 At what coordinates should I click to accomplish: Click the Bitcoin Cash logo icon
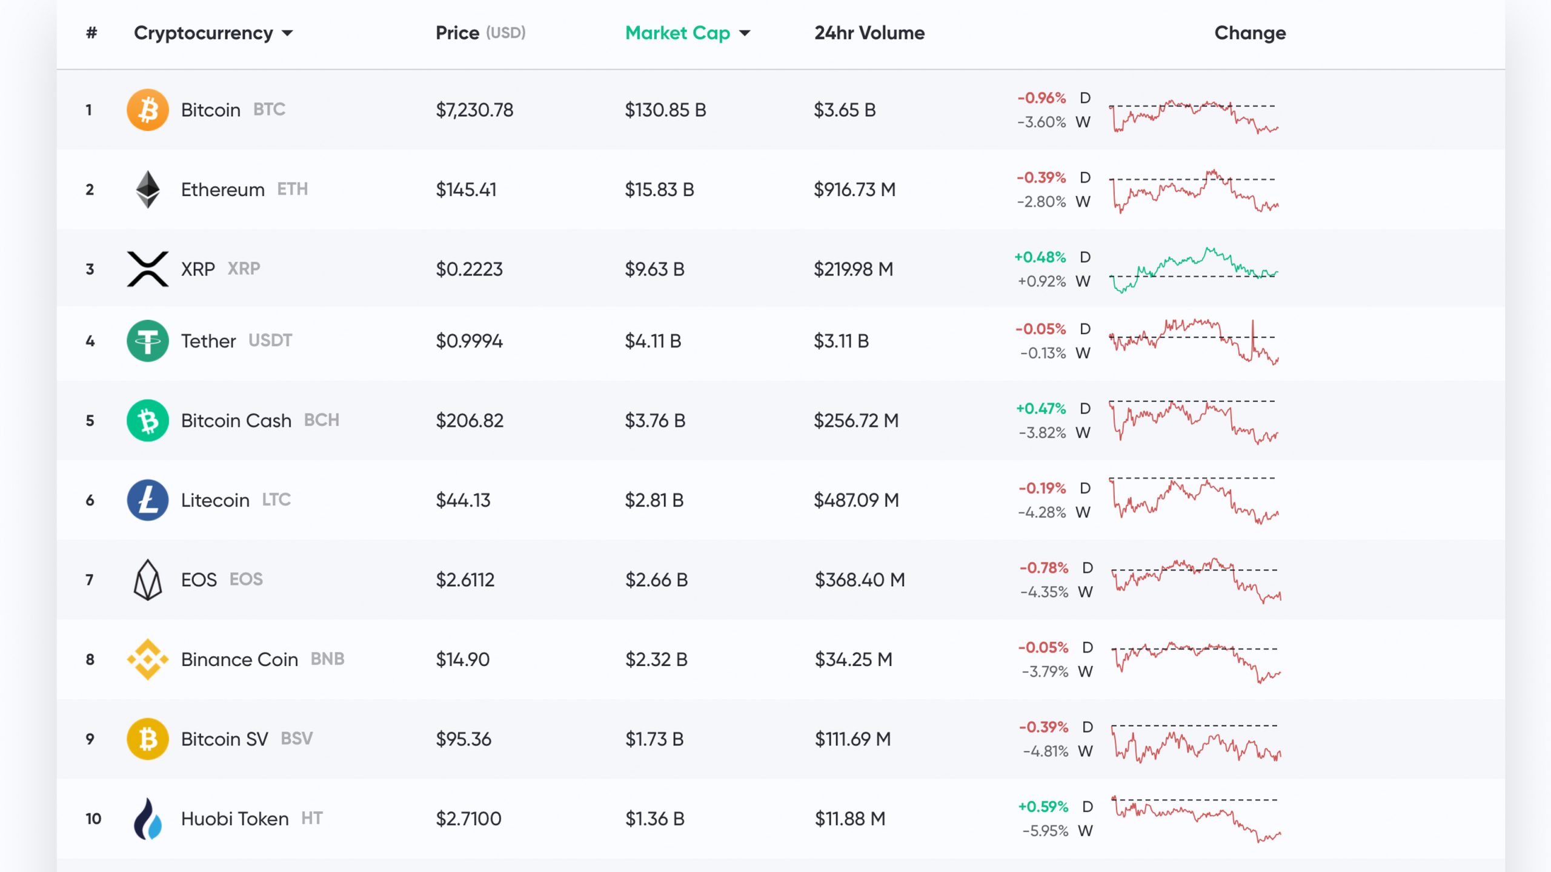point(147,420)
